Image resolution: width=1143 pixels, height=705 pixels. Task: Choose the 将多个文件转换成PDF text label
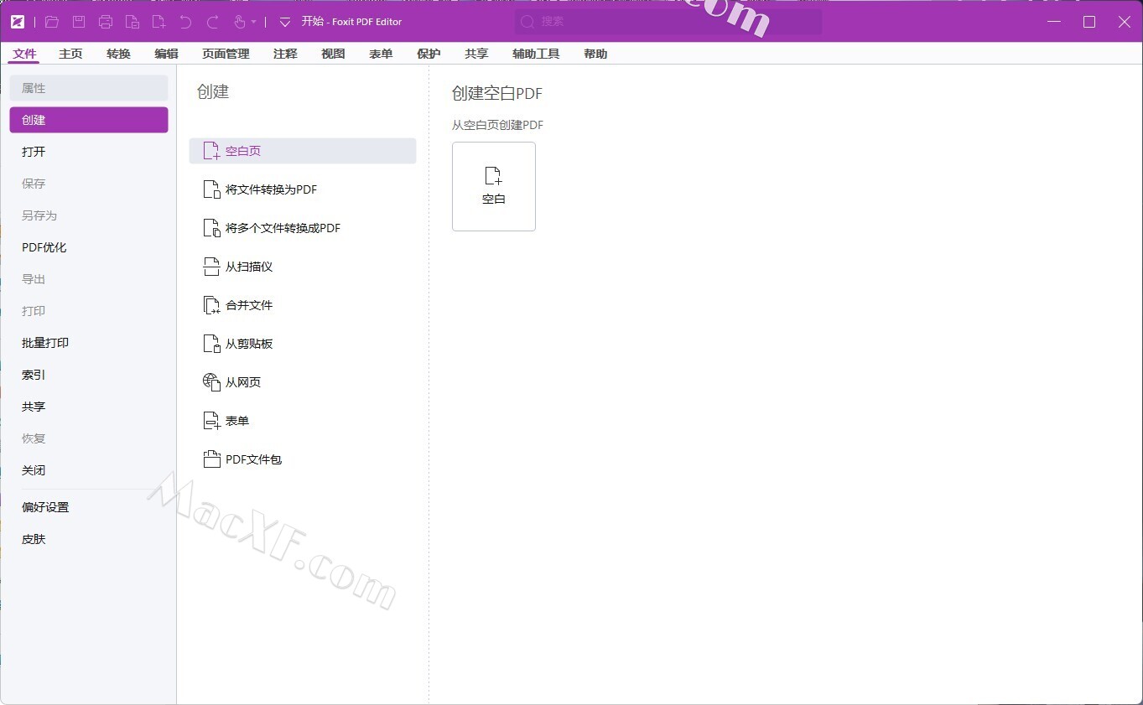[283, 228]
